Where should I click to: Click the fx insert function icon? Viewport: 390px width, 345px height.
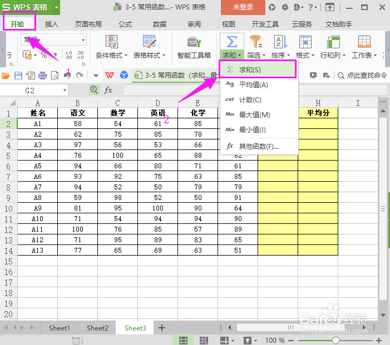(108, 90)
